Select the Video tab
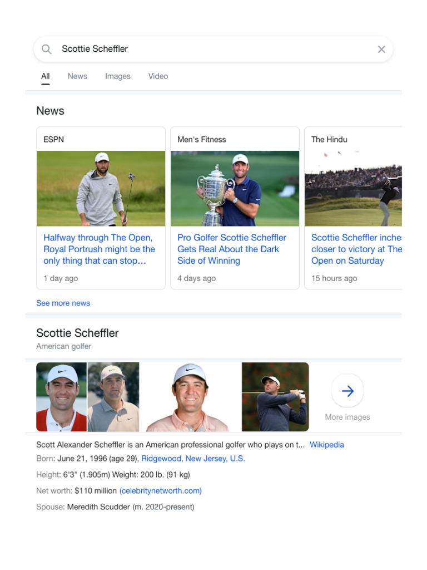 click(x=158, y=76)
